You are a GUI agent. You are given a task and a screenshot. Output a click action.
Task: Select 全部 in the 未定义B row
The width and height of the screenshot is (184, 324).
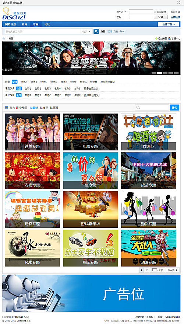coord(19,95)
